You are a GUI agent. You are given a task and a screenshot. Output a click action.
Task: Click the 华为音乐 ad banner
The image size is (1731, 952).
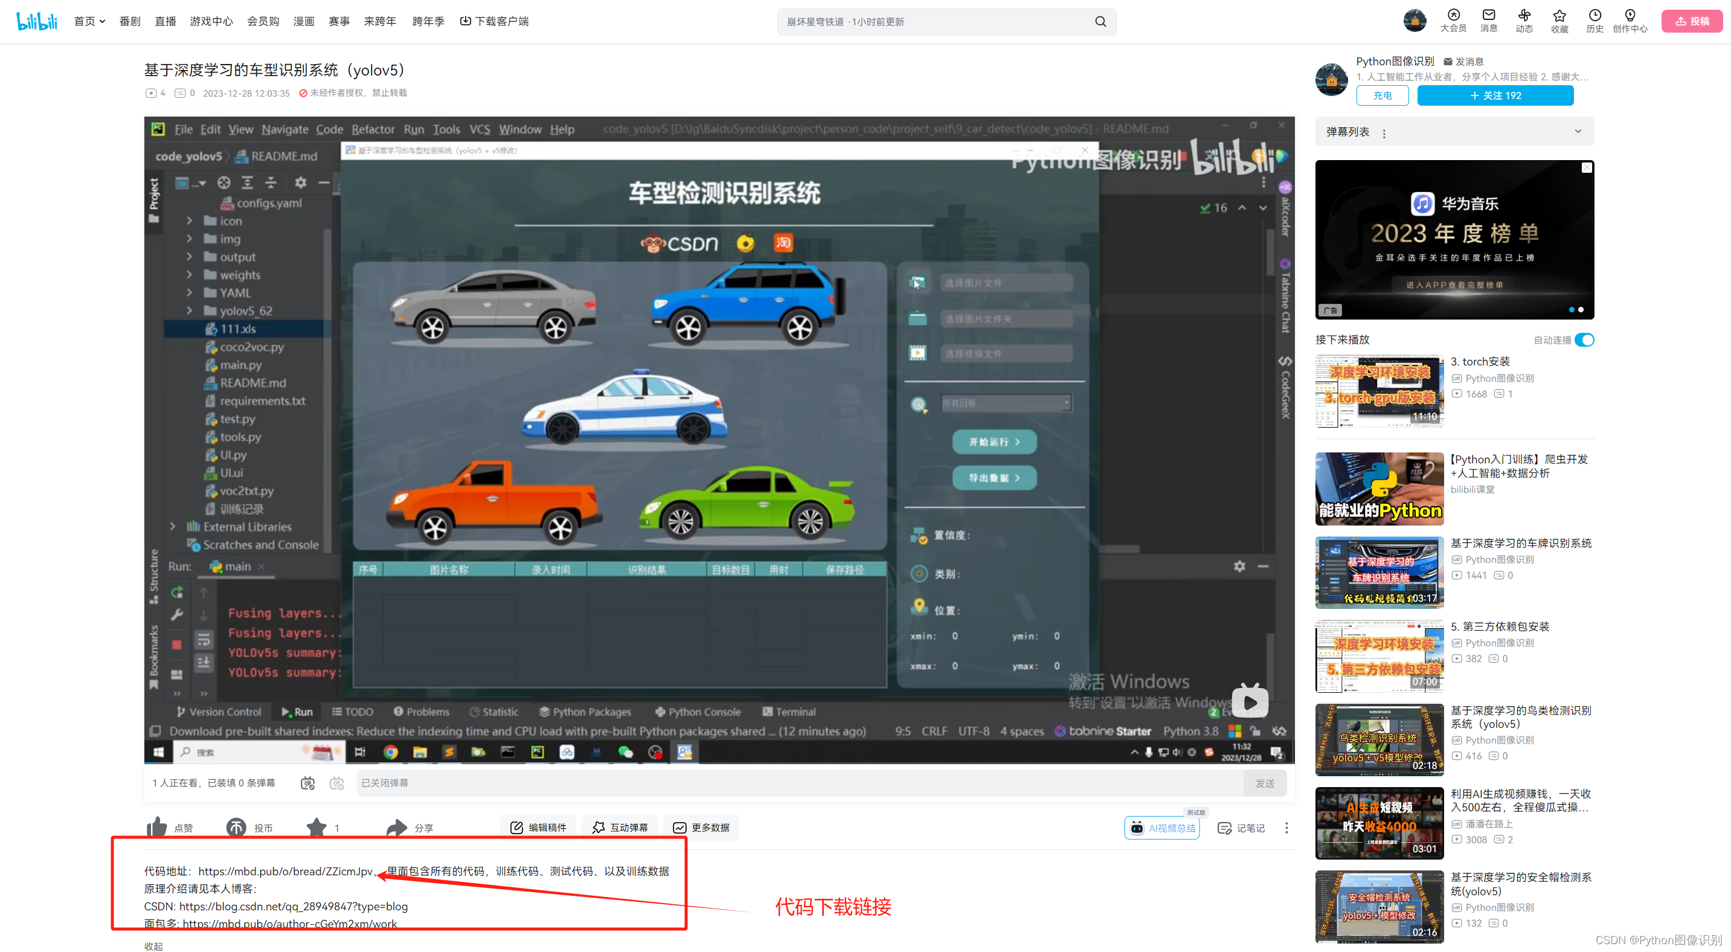coord(1454,239)
